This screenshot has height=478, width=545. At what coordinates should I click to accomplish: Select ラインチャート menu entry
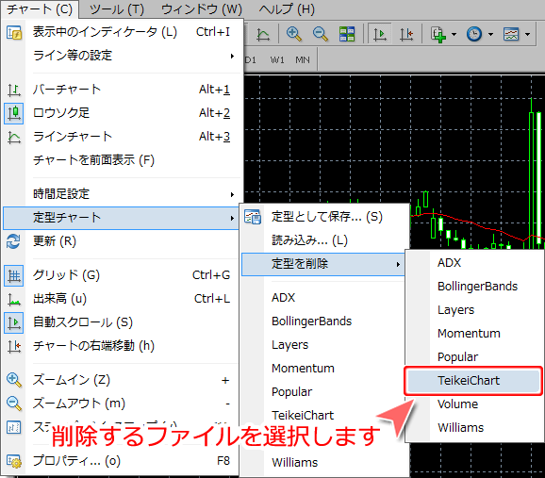(x=121, y=137)
